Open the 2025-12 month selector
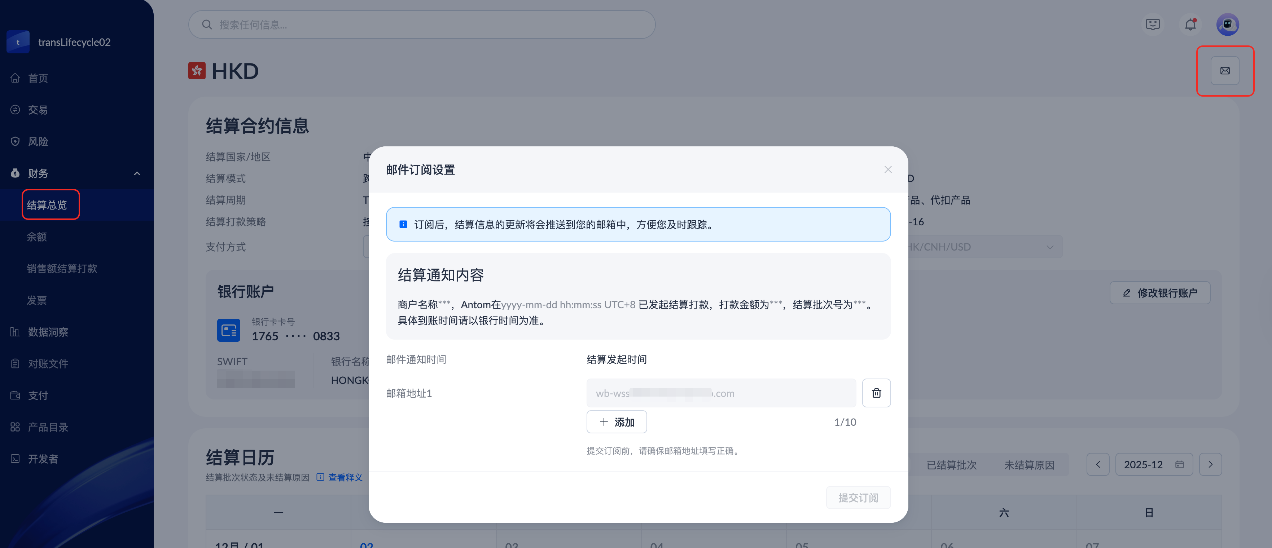 pos(1144,465)
